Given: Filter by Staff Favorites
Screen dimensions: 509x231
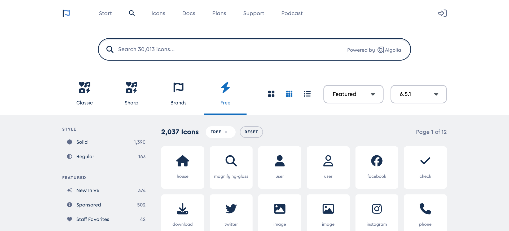Looking at the screenshot, I should 106,219.
